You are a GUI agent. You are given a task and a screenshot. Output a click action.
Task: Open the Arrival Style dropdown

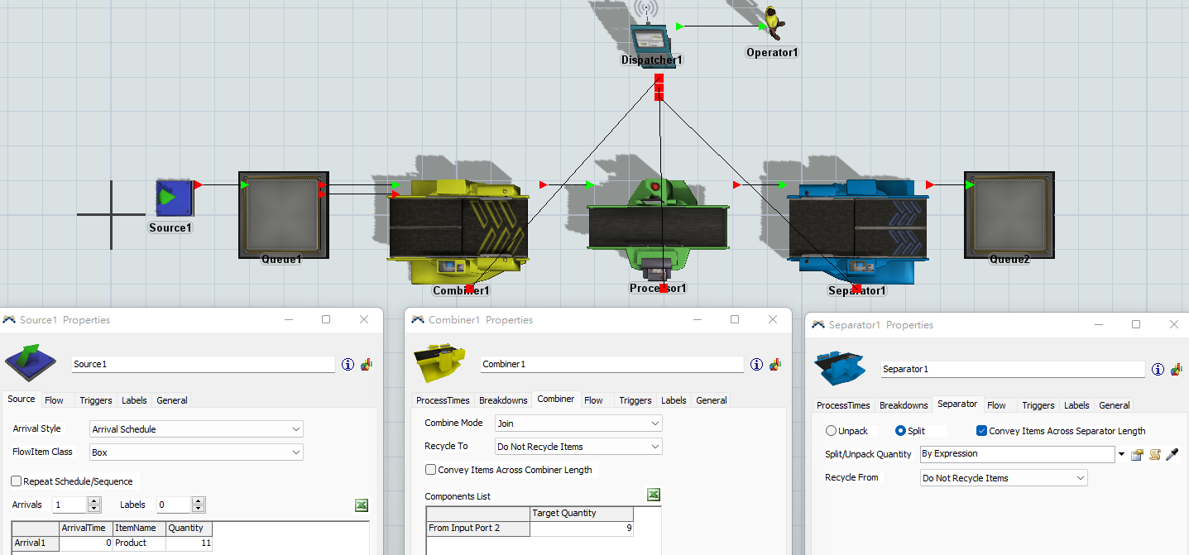tap(196, 429)
